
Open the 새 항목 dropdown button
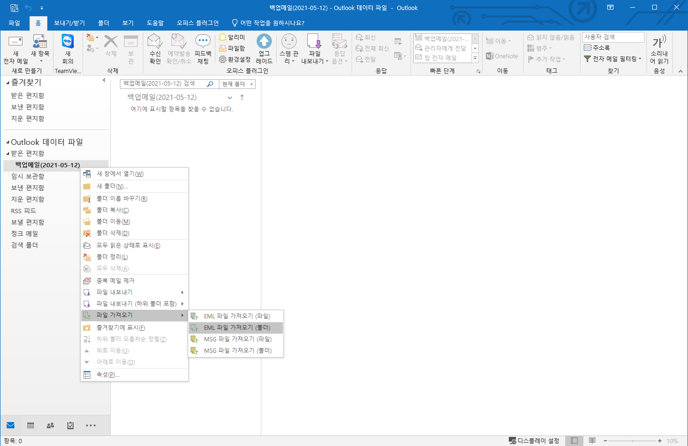tap(40, 49)
